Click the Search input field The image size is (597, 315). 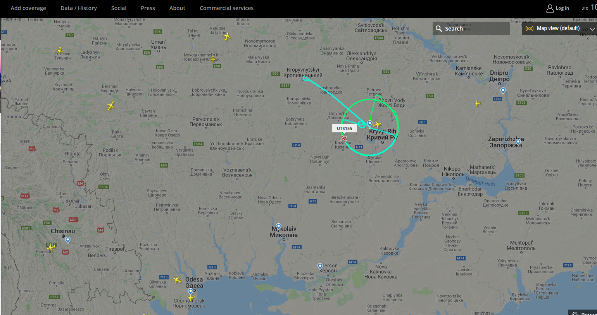pos(471,28)
